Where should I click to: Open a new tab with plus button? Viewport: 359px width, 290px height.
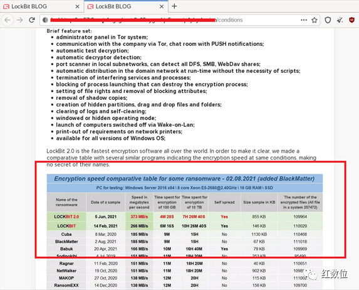174,6
